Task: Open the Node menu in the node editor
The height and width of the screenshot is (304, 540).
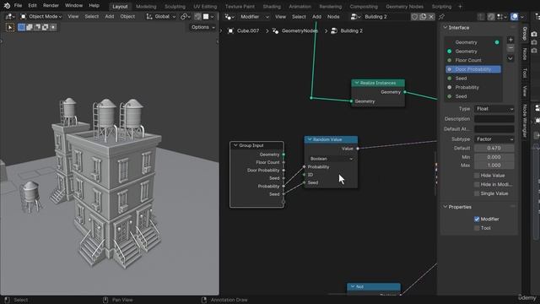Action: tap(333, 17)
